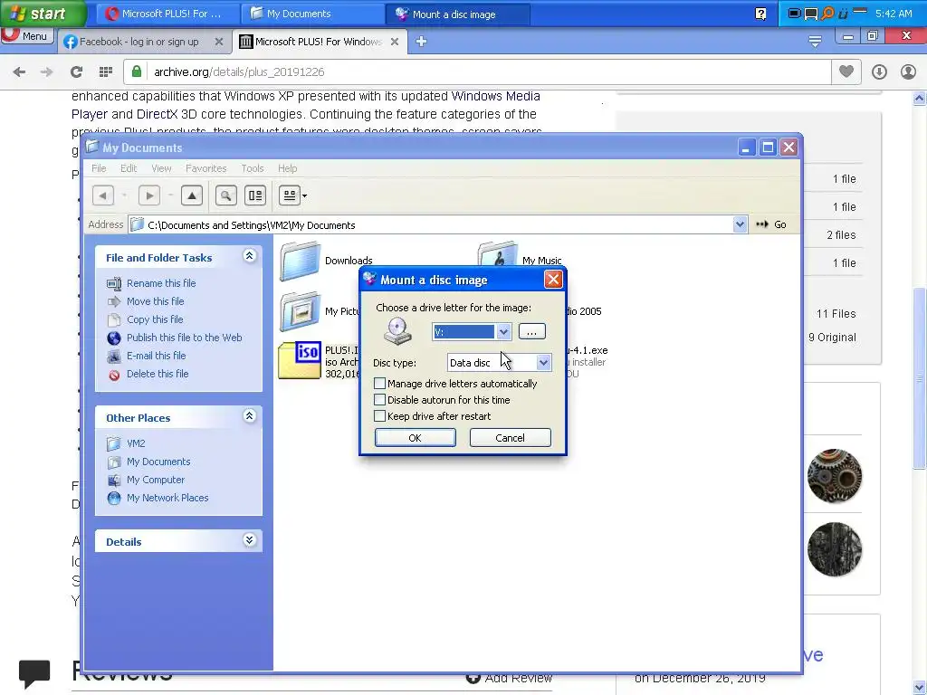
Task: Bookmark page with the heart icon
Action: [846, 71]
